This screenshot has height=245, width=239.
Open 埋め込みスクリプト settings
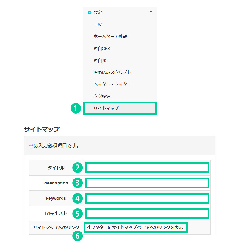(112, 72)
